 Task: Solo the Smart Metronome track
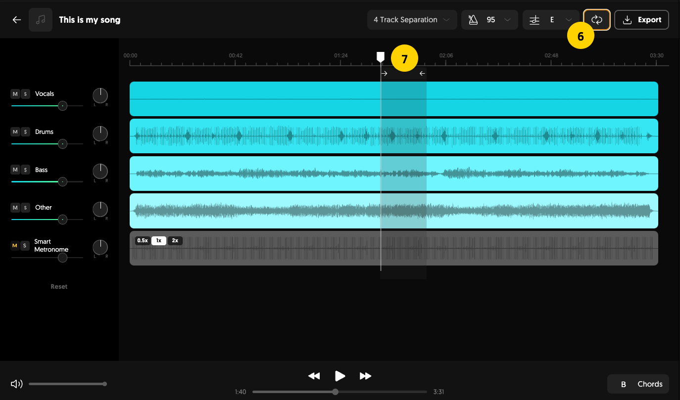click(25, 246)
